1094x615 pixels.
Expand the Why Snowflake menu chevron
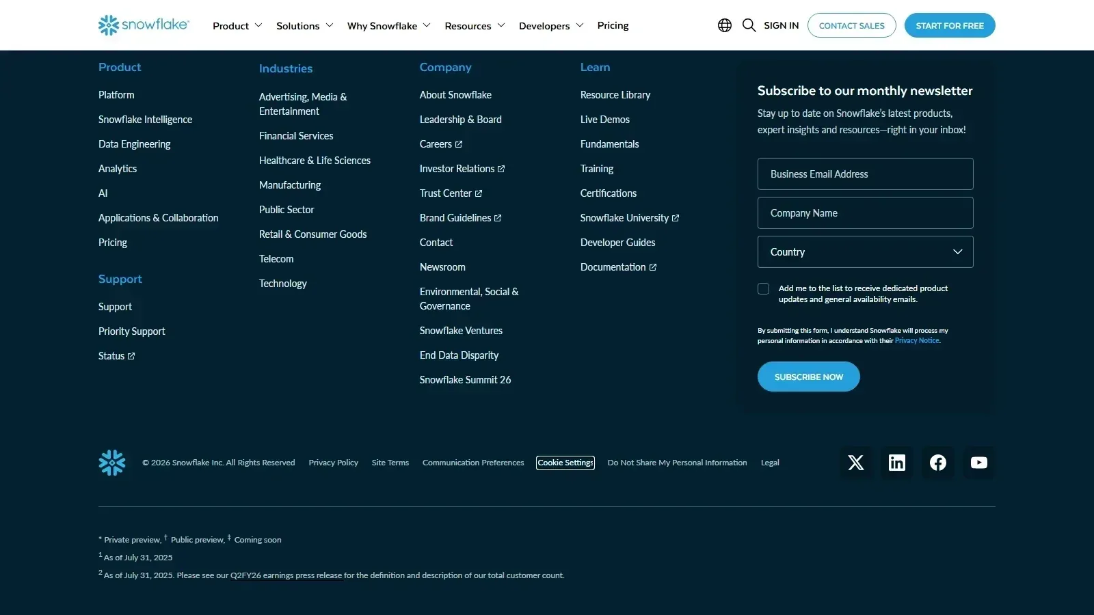tap(427, 25)
